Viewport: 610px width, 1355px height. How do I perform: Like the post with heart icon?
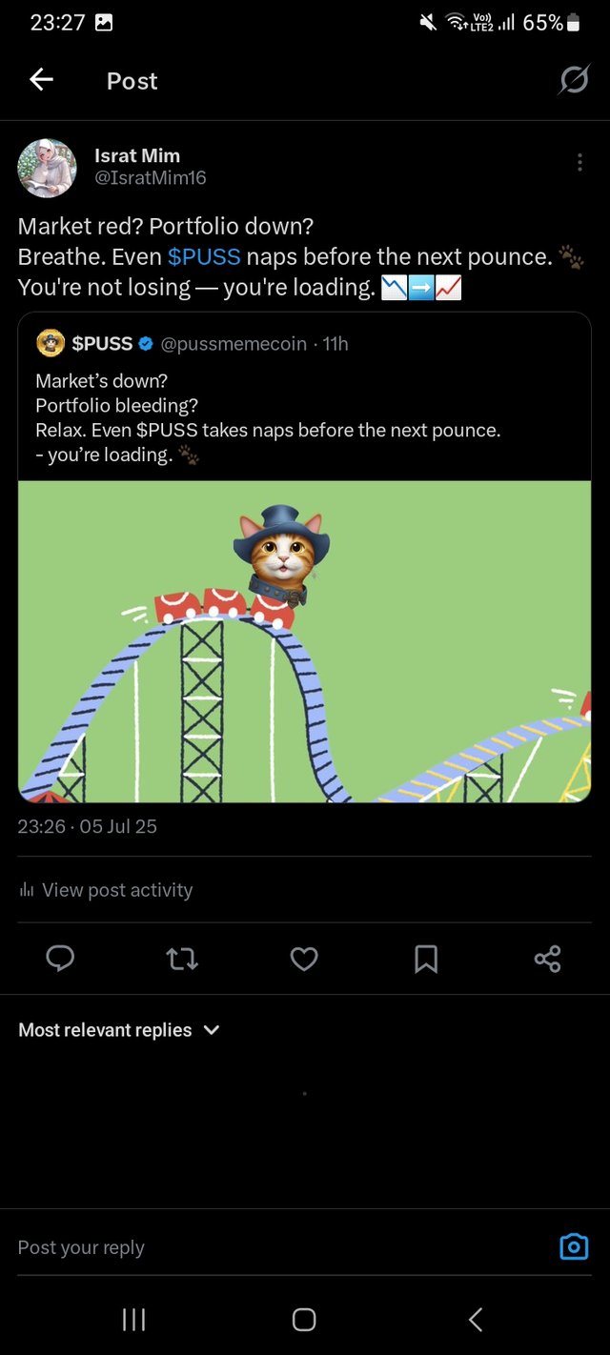click(x=304, y=959)
